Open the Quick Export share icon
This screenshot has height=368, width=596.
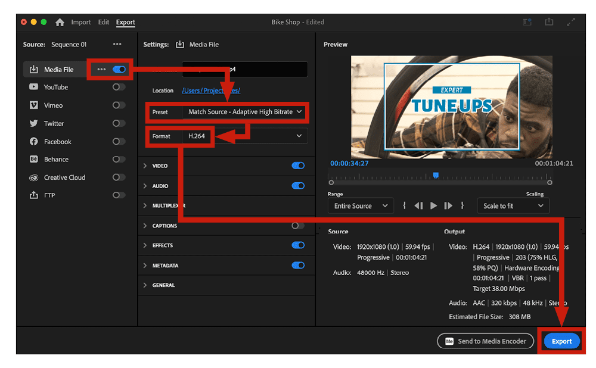pyautogui.click(x=550, y=21)
